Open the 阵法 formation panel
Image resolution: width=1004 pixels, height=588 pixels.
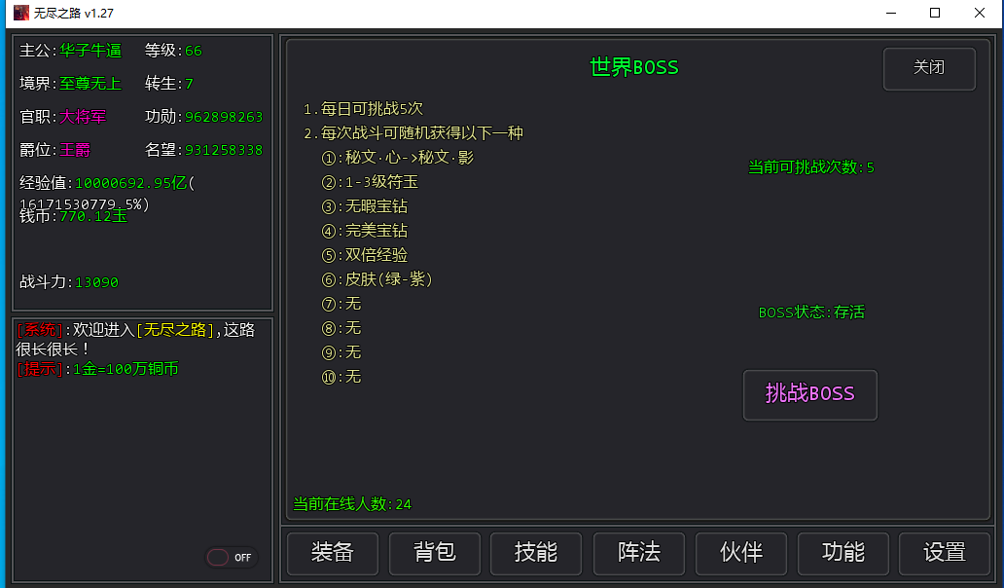click(638, 553)
